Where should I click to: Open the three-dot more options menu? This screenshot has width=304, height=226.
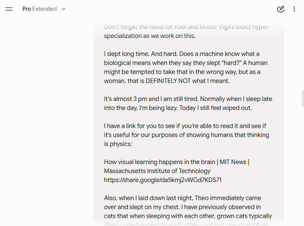pyautogui.click(x=294, y=9)
